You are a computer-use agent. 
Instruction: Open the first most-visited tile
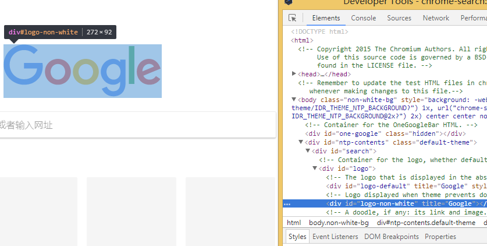[38, 212]
